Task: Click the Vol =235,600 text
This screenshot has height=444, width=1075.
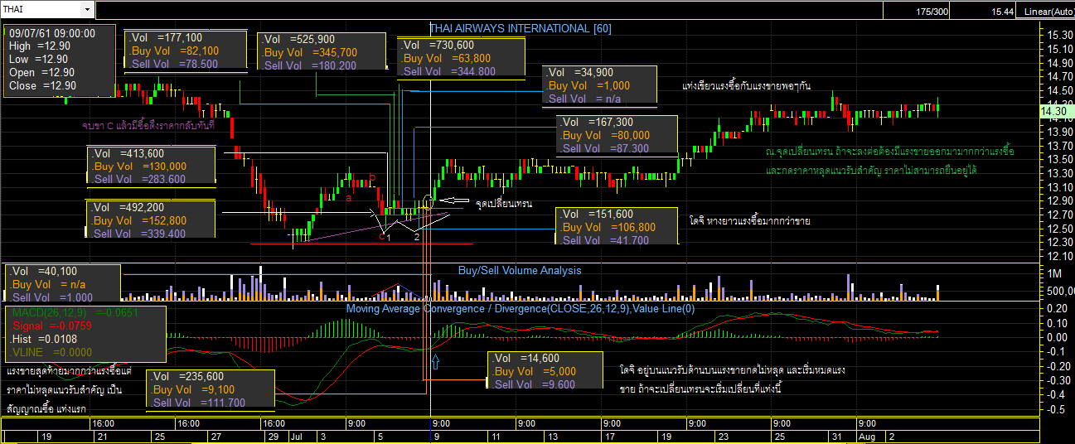Action: pyautogui.click(x=187, y=376)
